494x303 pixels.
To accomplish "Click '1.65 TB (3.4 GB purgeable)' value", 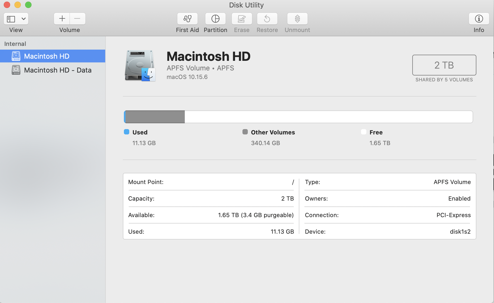I will [x=256, y=215].
